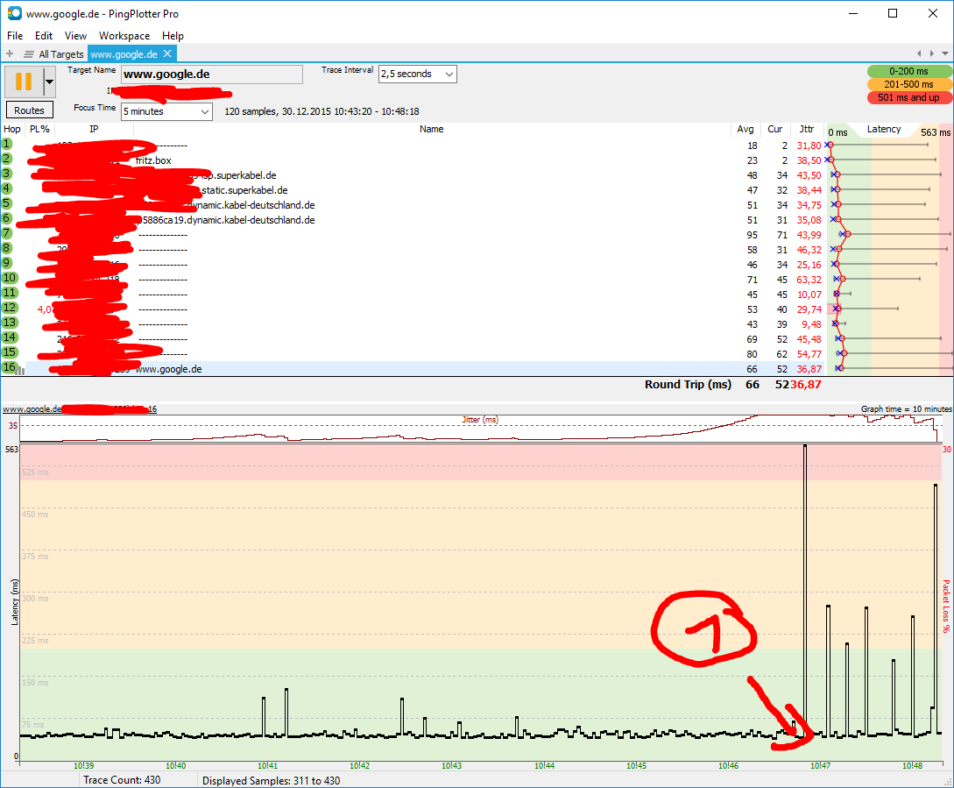The width and height of the screenshot is (954, 788).
Task: Select the hop 14 number icon
Action: tap(9, 337)
